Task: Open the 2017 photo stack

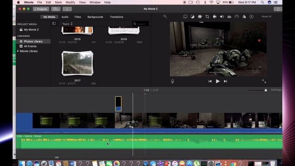Action: [x=77, y=64]
